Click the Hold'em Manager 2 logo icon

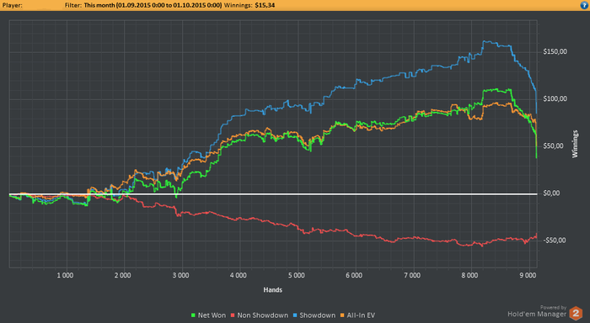[576, 313]
